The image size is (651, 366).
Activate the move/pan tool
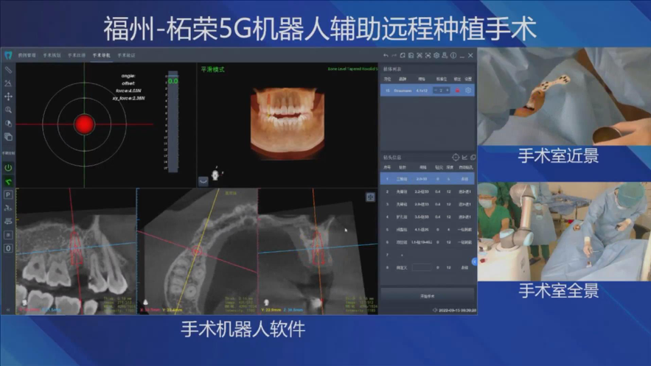(8, 96)
